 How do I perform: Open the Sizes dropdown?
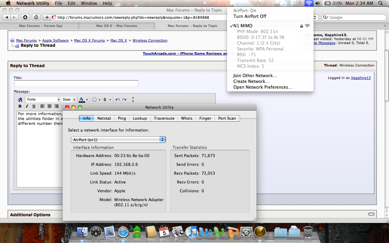(69, 99)
